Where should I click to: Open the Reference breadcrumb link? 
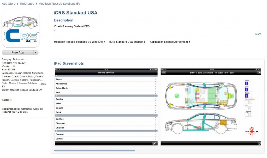[x=27, y=4]
